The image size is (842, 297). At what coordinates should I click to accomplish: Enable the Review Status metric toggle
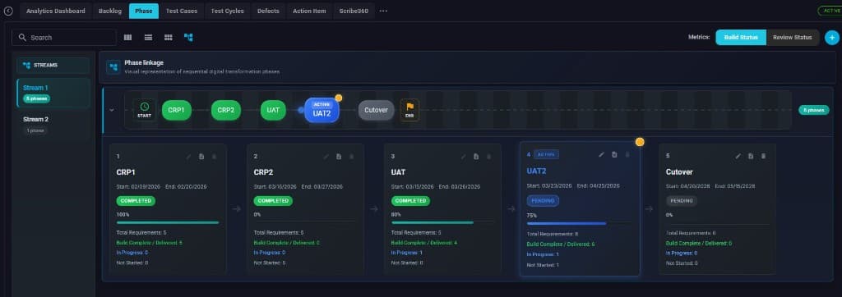pyautogui.click(x=792, y=37)
